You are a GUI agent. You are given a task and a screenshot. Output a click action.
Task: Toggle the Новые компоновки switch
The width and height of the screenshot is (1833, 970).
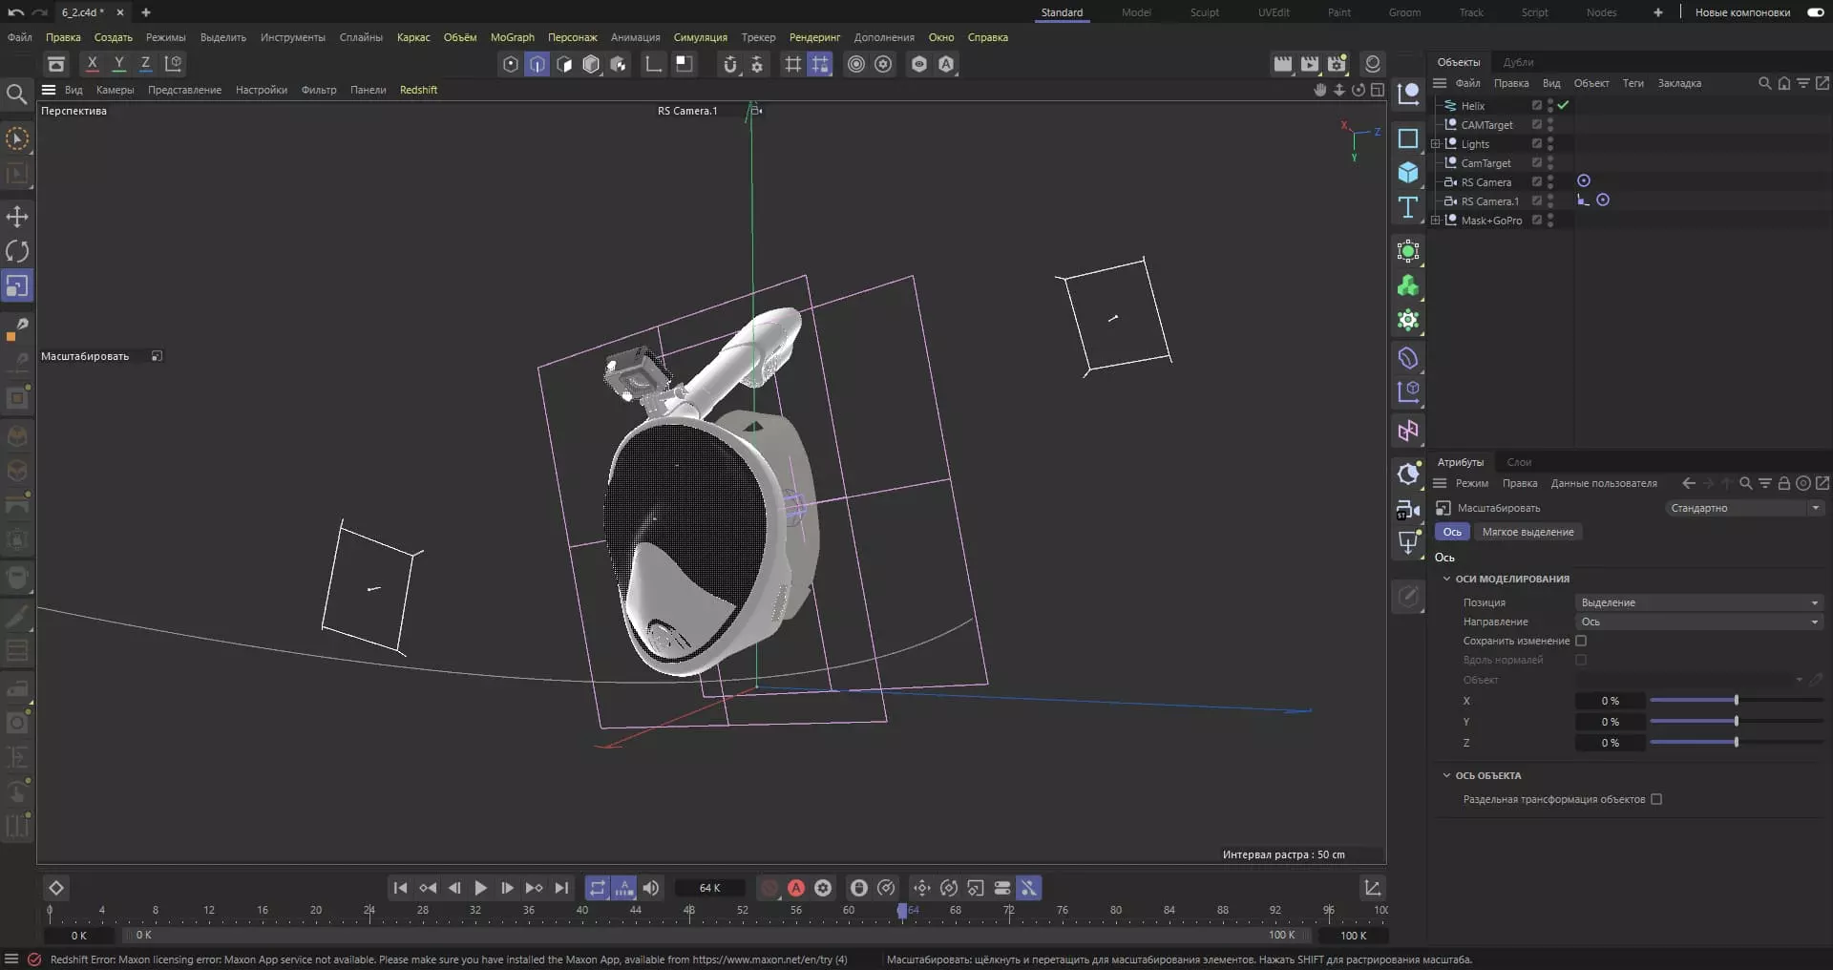click(x=1815, y=12)
